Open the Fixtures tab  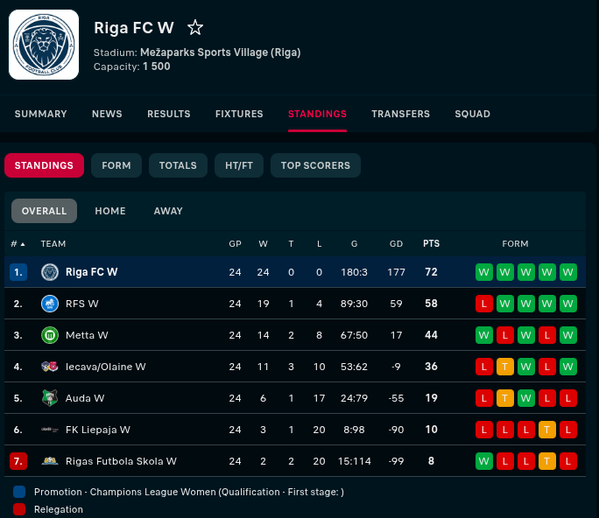[x=239, y=114]
